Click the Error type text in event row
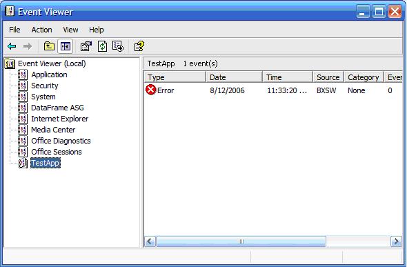This screenshot has width=407, height=267. 166,90
